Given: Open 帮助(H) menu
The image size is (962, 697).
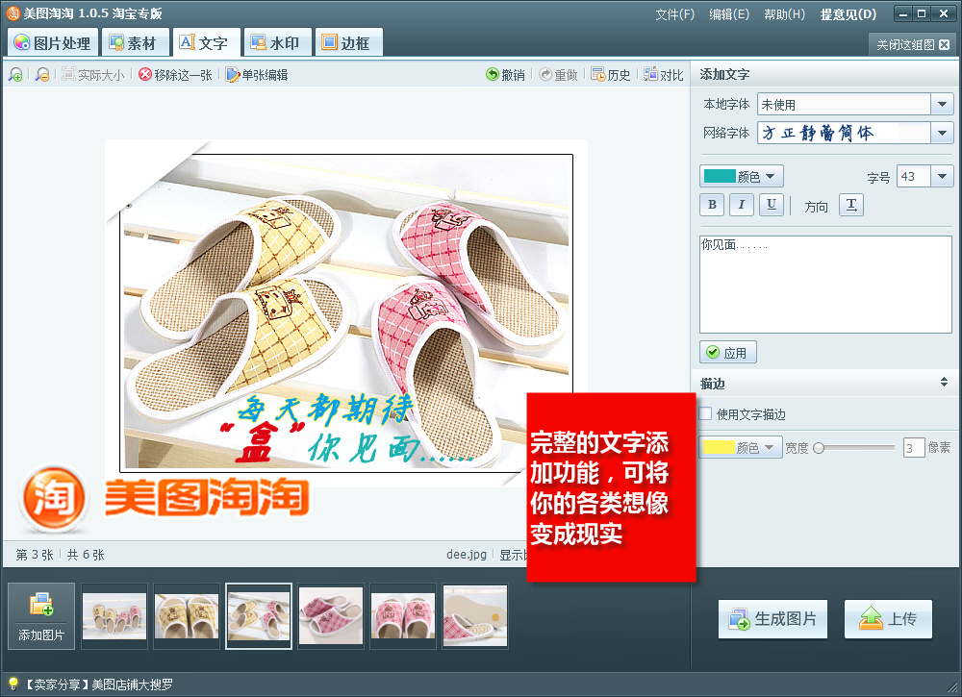Looking at the screenshot, I should 784,14.
